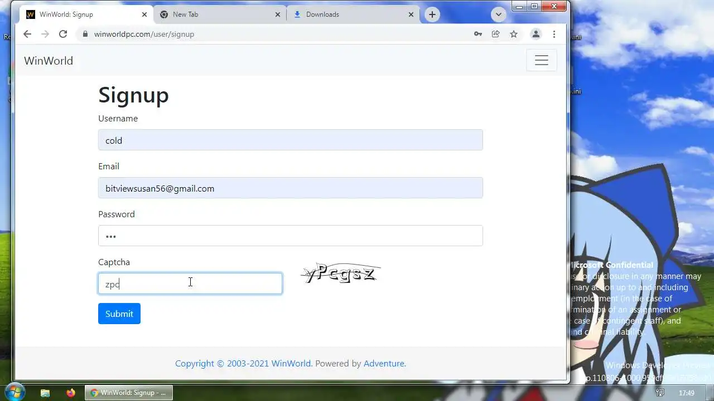Click the network tray icon
Screen dimensions: 714x401
(660, 393)
